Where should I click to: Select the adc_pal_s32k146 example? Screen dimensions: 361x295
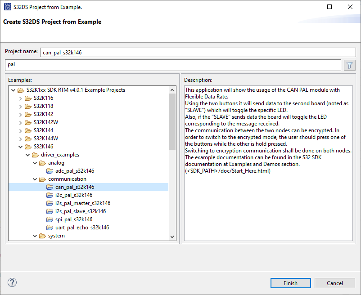click(75, 171)
